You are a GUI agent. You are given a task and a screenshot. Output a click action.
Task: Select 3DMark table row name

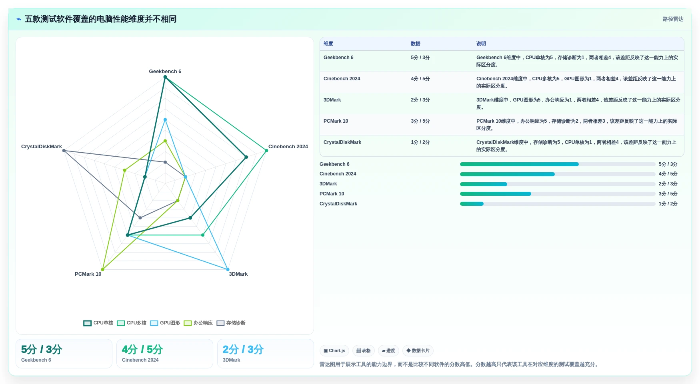(332, 100)
